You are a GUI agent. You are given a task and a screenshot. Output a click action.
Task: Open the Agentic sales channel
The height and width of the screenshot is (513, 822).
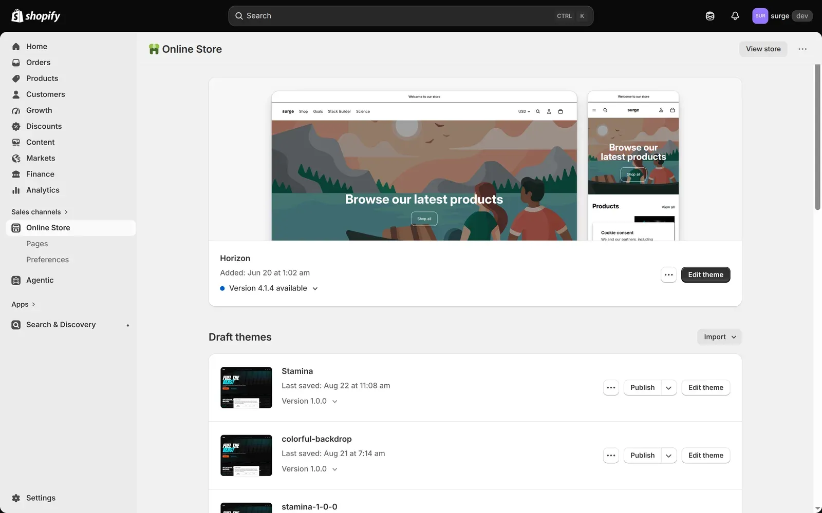click(x=71, y=280)
